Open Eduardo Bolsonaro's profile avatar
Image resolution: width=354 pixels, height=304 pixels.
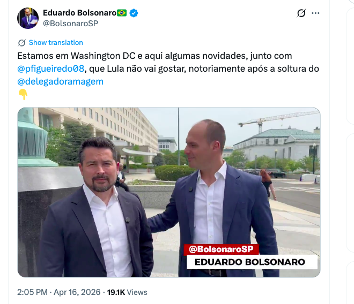(28, 18)
